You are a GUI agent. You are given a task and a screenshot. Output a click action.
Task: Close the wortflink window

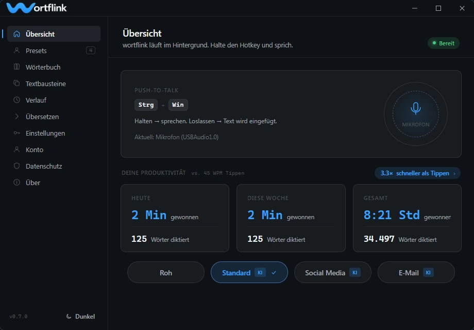click(x=462, y=8)
